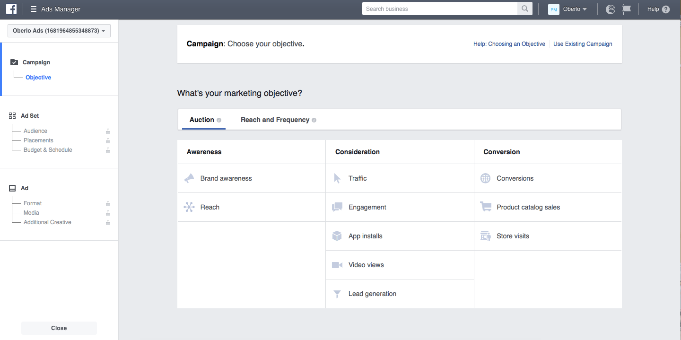Image resolution: width=681 pixels, height=340 pixels.
Task: Click the Ad section icon
Action: pyautogui.click(x=13, y=188)
